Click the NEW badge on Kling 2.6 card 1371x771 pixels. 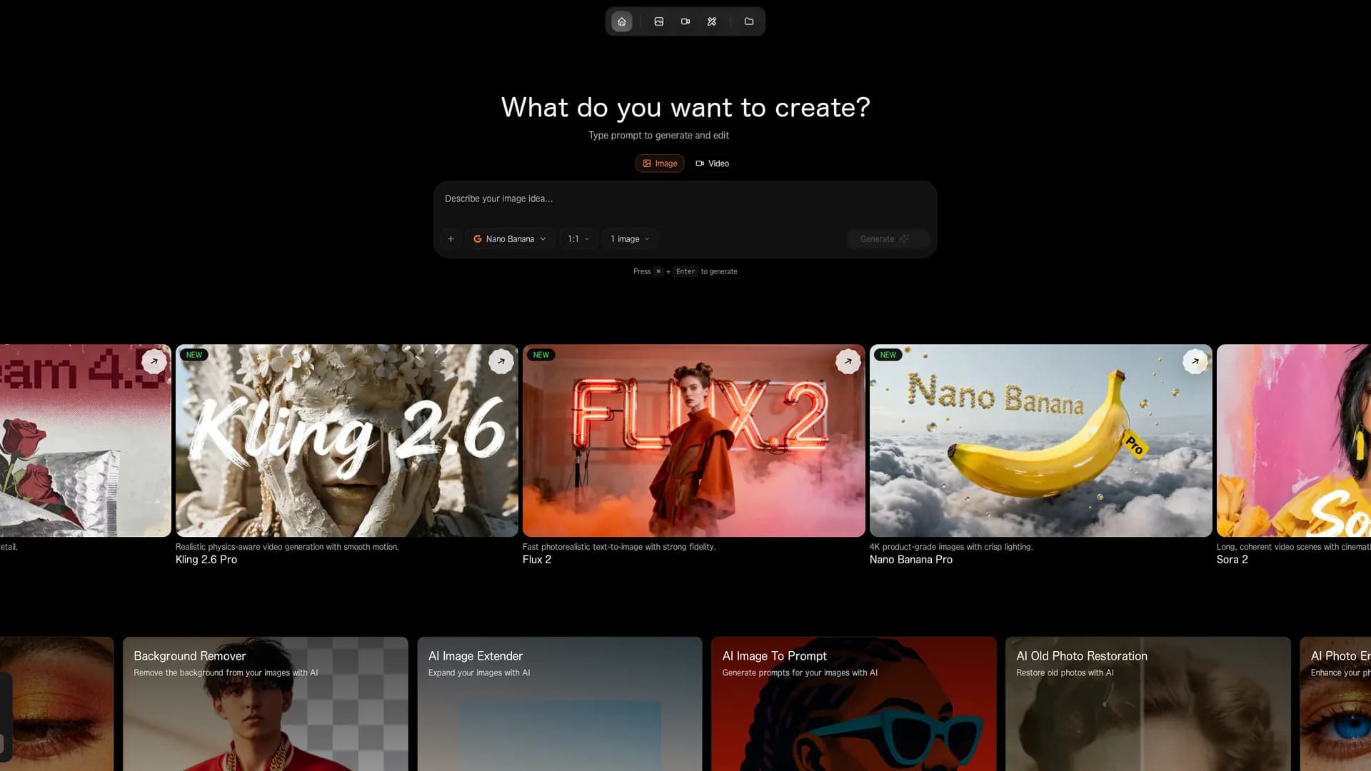point(194,355)
